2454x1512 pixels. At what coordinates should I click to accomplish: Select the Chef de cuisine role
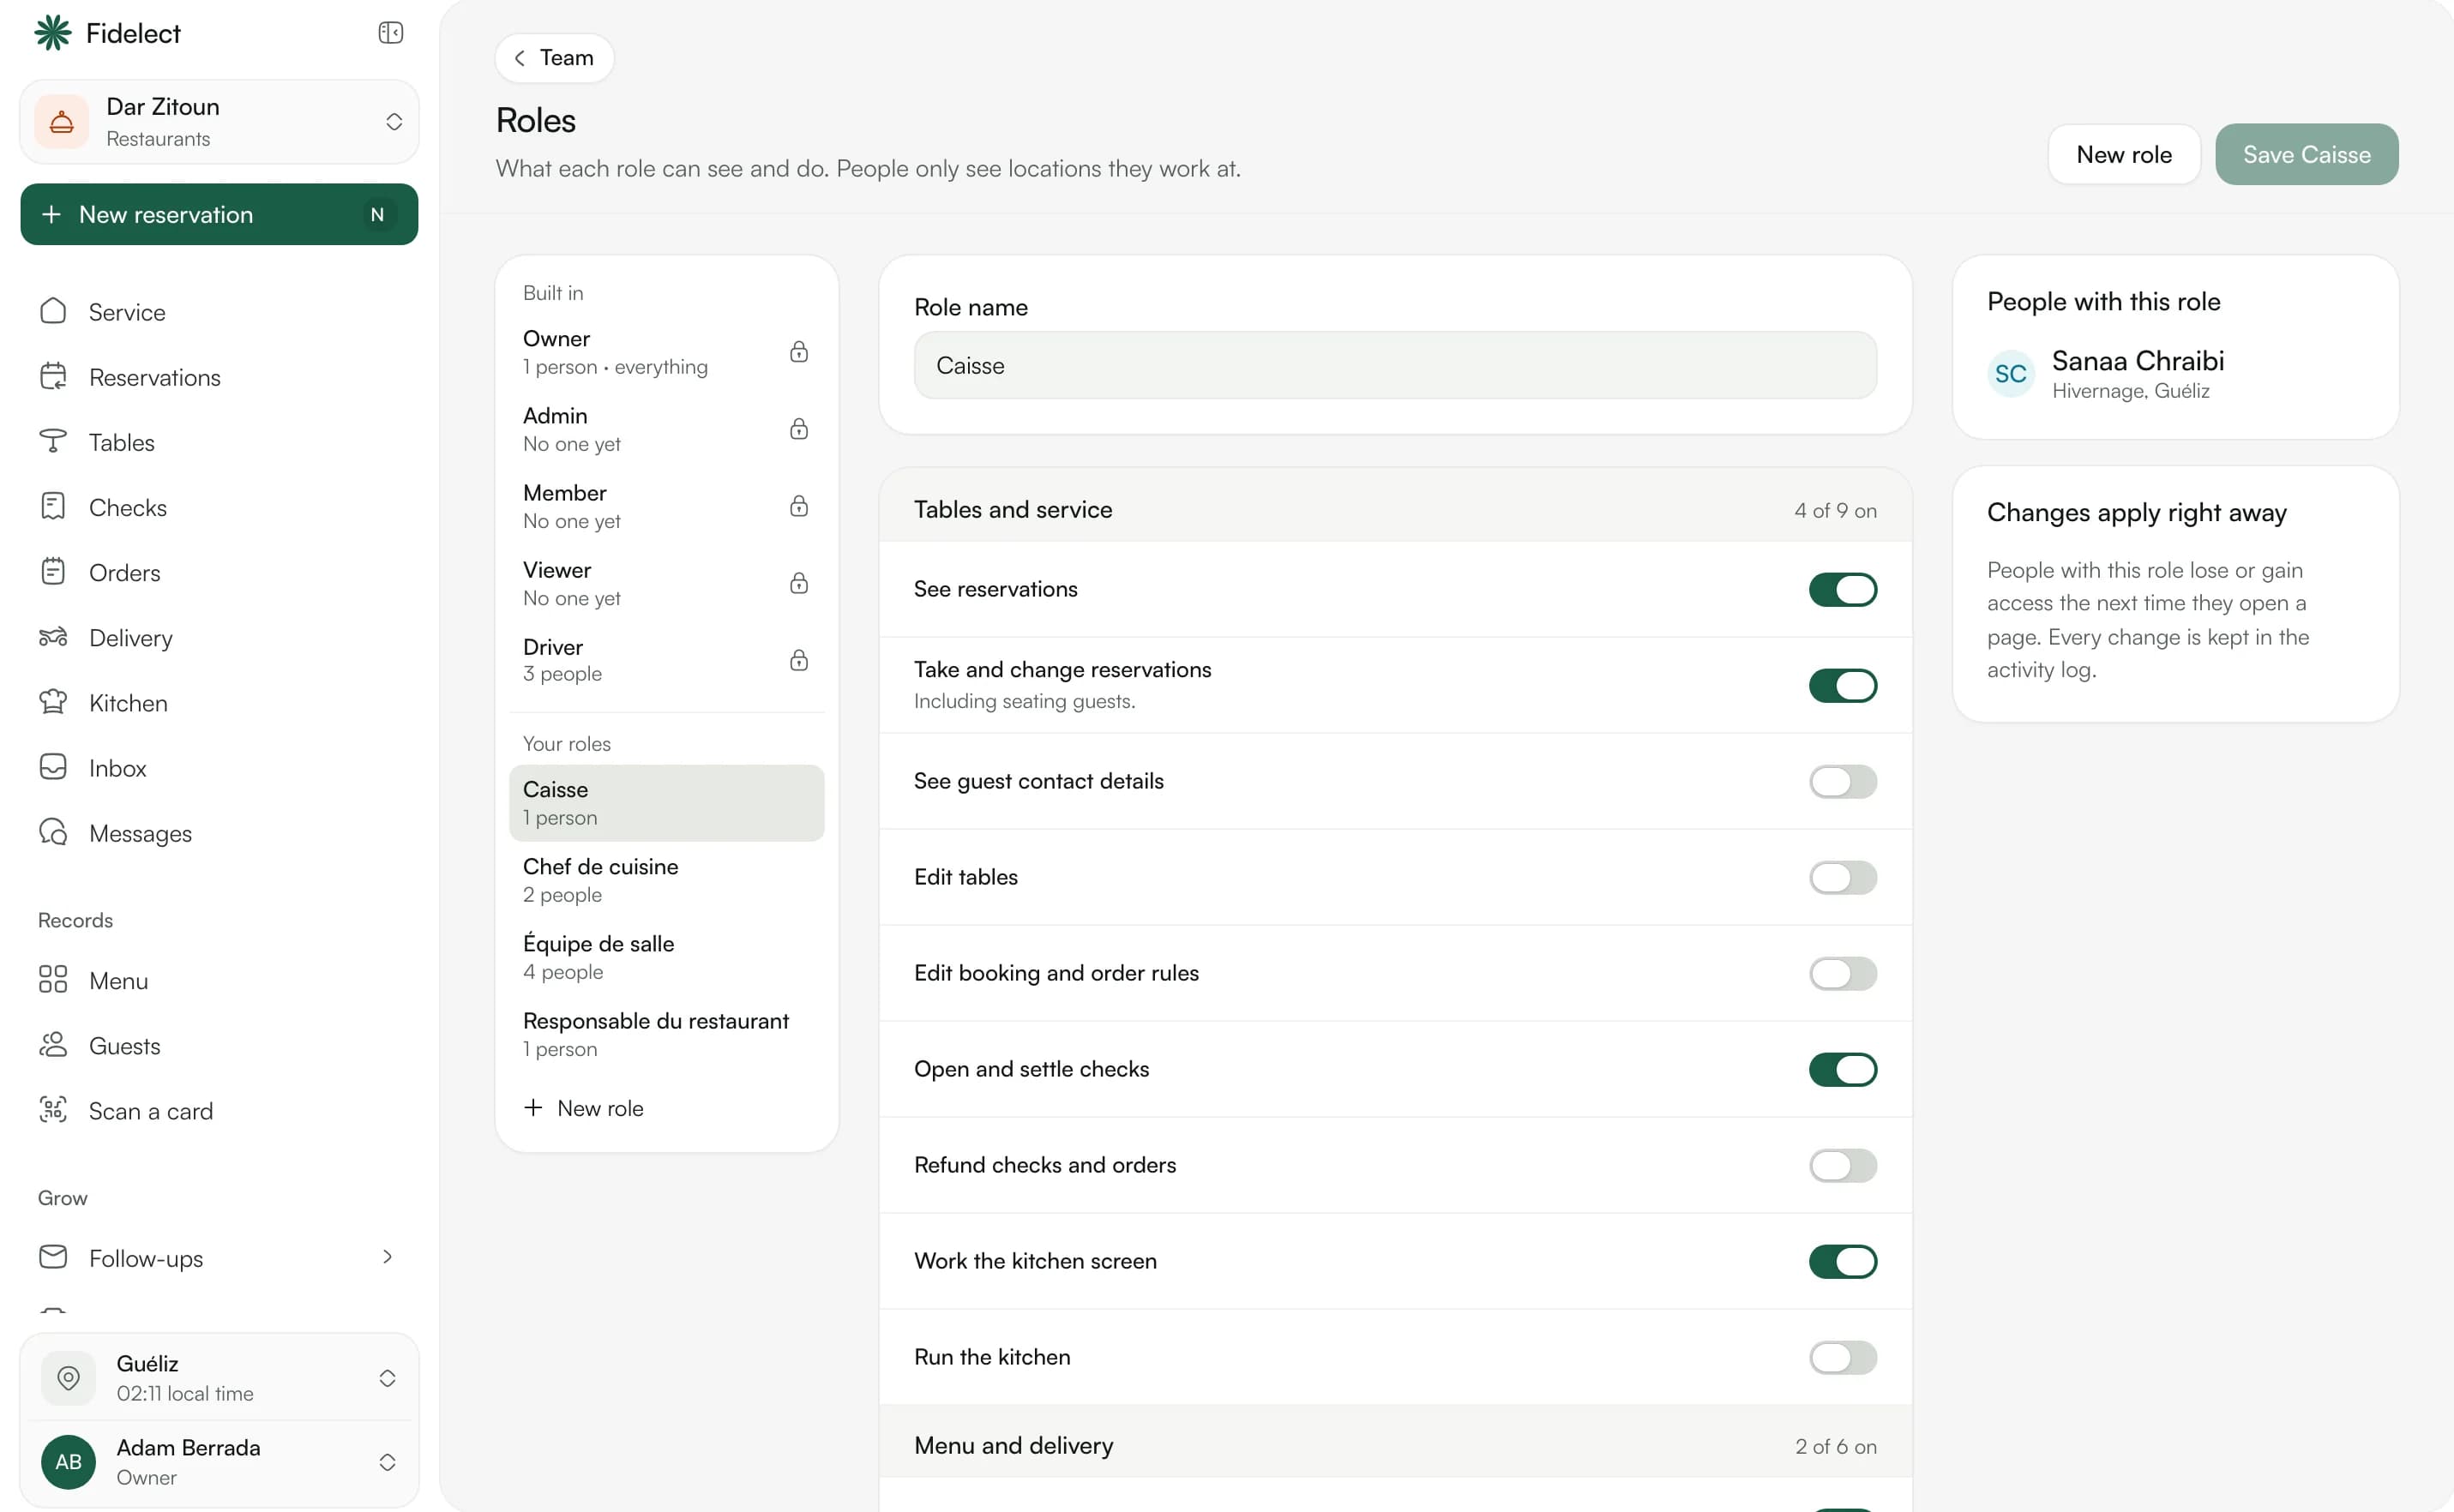point(666,879)
